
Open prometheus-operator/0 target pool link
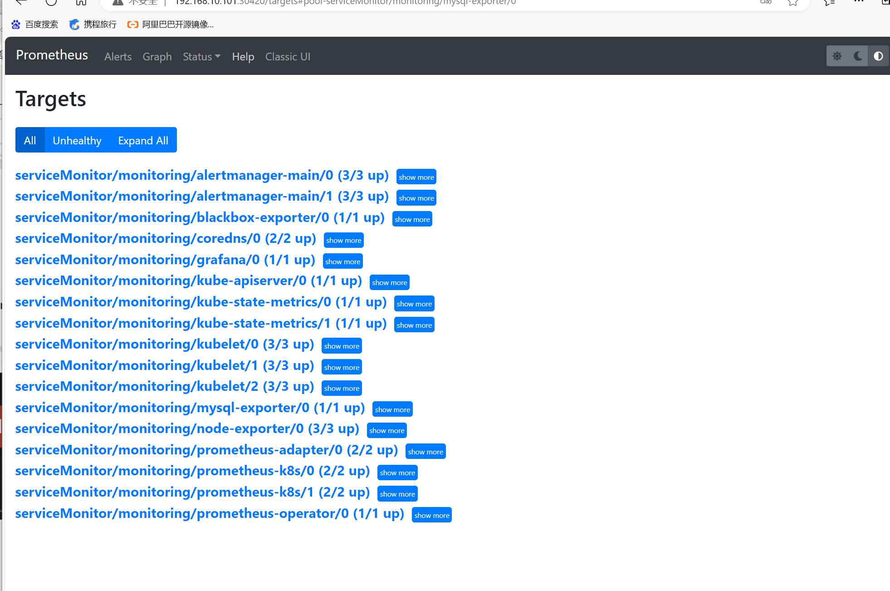pos(210,514)
